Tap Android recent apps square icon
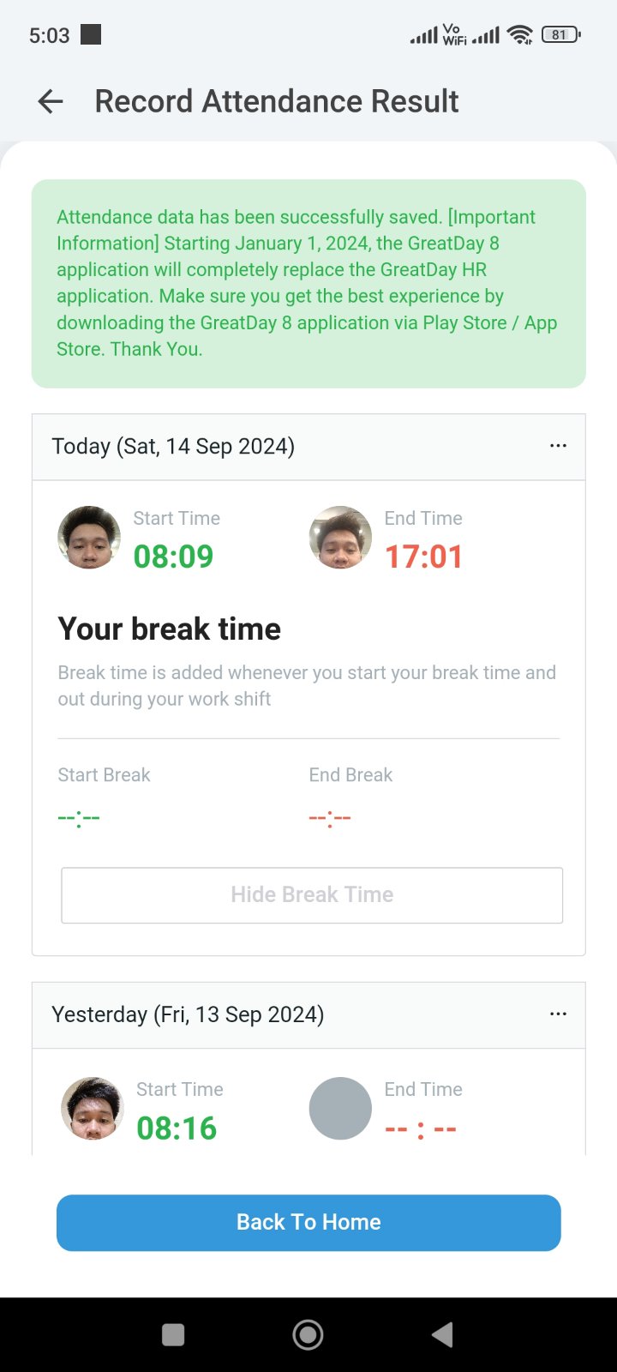The height and width of the screenshot is (1372, 617). [173, 1334]
